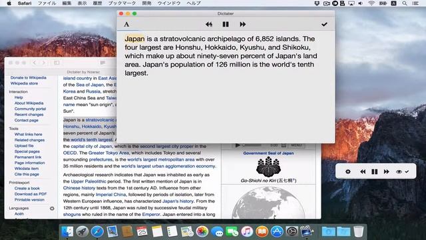Open settings gear in the floating mini controller
The width and height of the screenshot is (426, 240).
click(347, 172)
